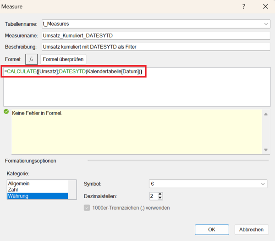
Task: Click the fx insert function icon
Action: 31,59
